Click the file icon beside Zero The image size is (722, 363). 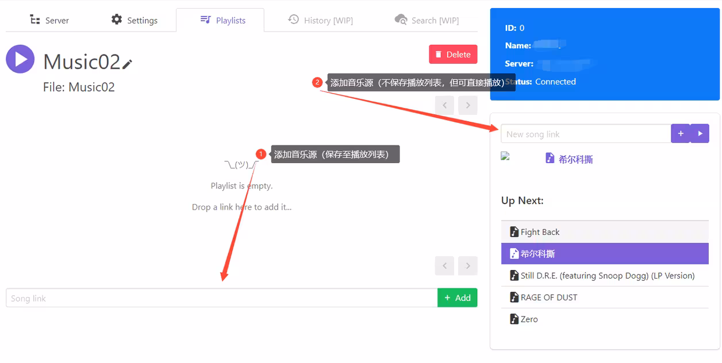[x=514, y=319]
